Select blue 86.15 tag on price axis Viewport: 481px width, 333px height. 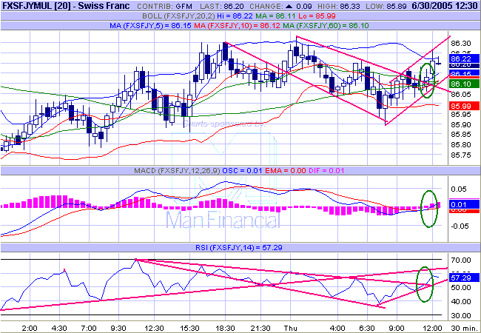point(464,73)
